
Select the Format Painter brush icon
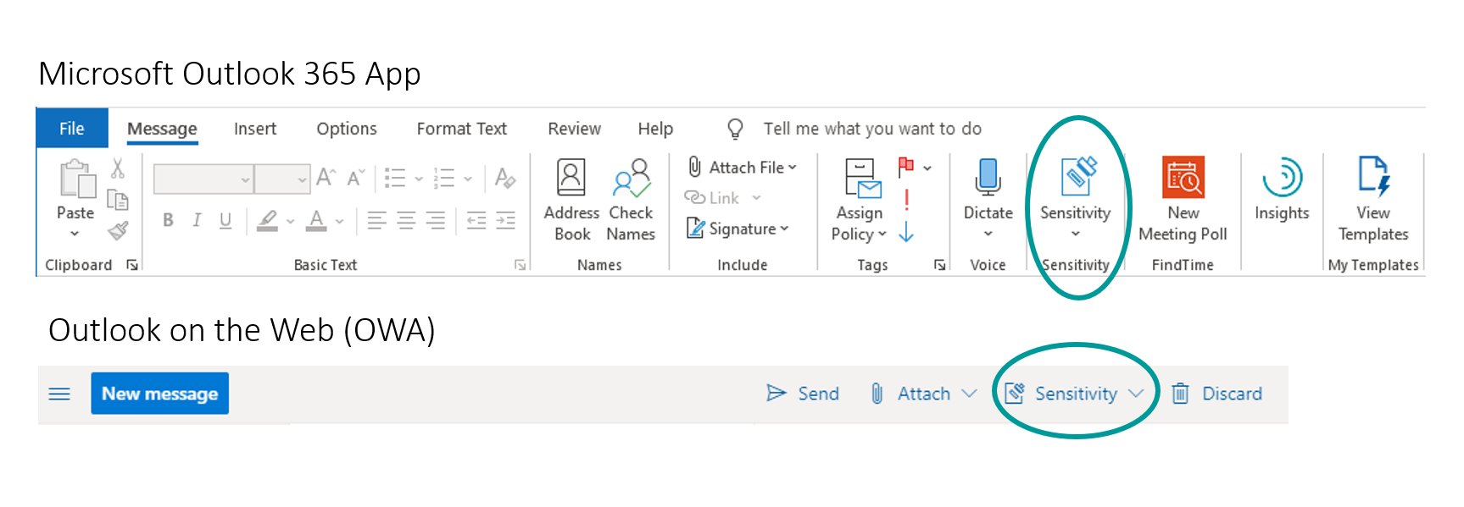pyautogui.click(x=118, y=230)
